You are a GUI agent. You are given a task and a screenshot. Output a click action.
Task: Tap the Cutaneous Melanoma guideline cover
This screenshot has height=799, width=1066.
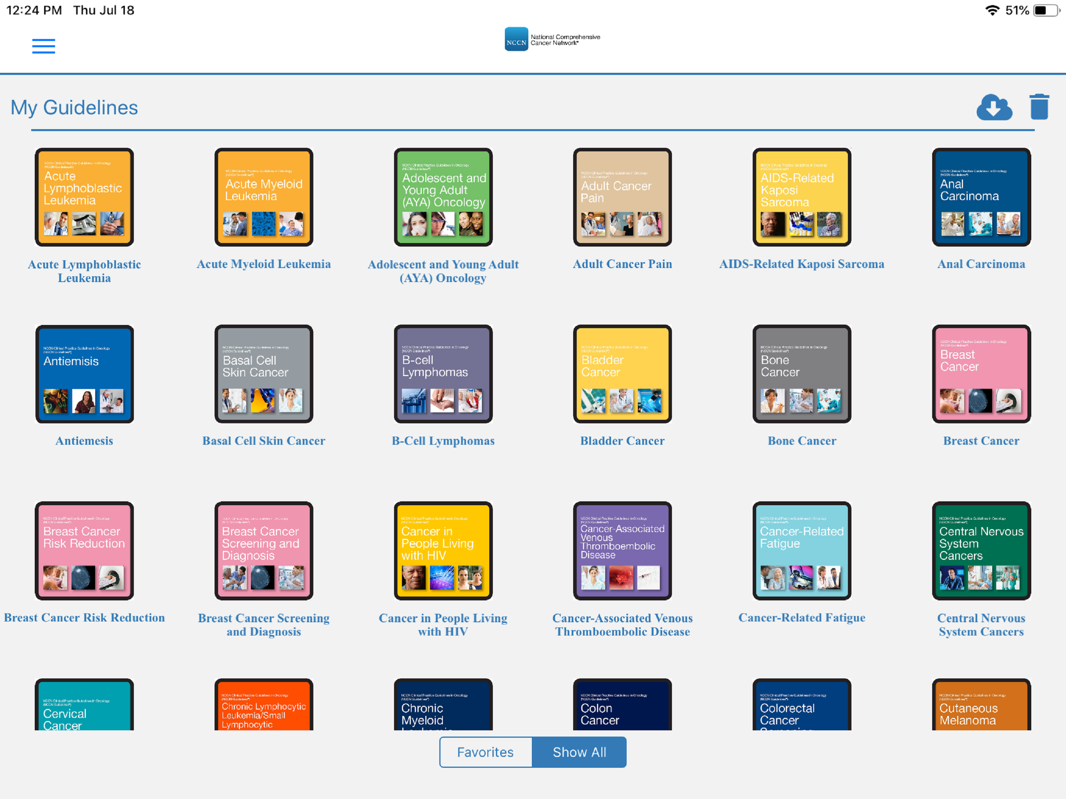(x=981, y=705)
